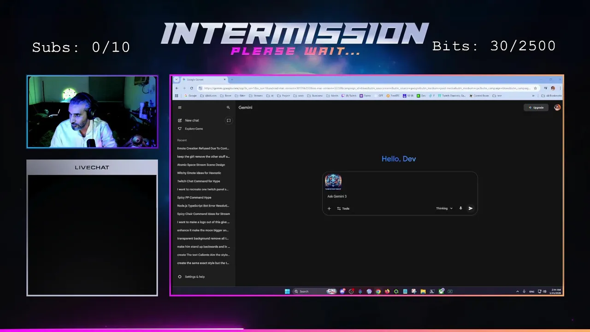Open chat 'Spicy PP Command Hype'
This screenshot has width=590, height=332.
pyautogui.click(x=195, y=197)
